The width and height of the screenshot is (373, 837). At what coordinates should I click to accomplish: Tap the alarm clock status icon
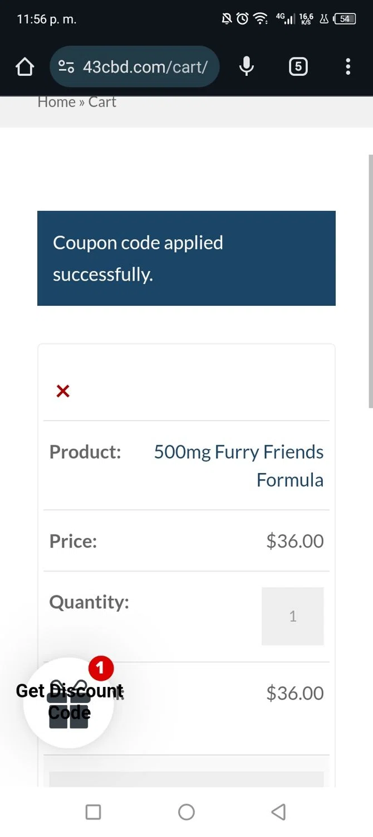(x=242, y=19)
